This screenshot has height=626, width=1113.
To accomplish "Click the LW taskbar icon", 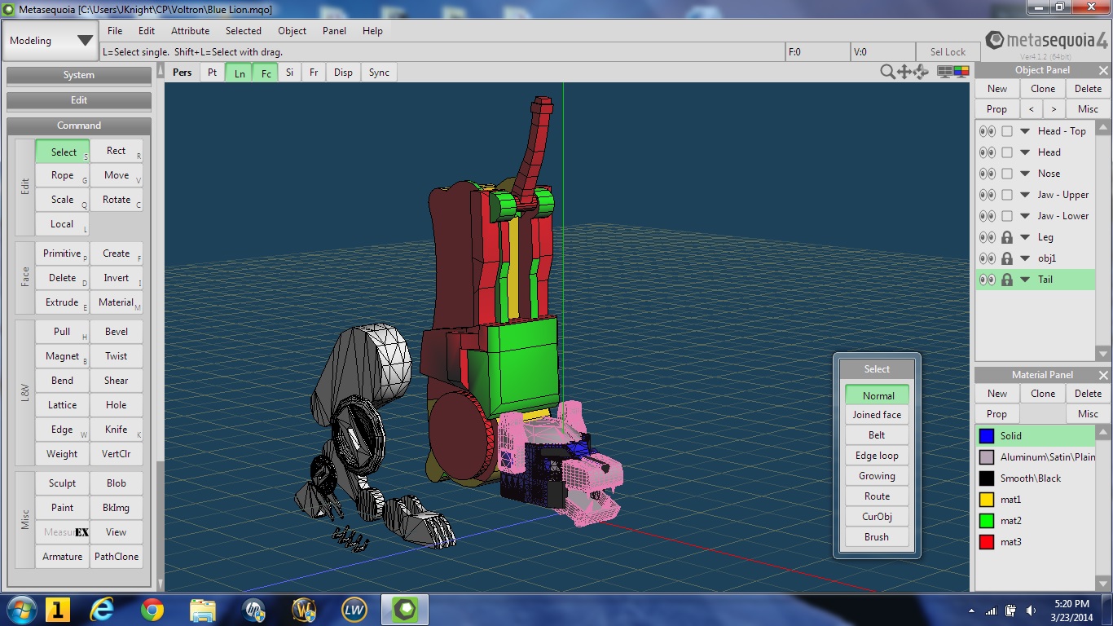I will [x=354, y=610].
